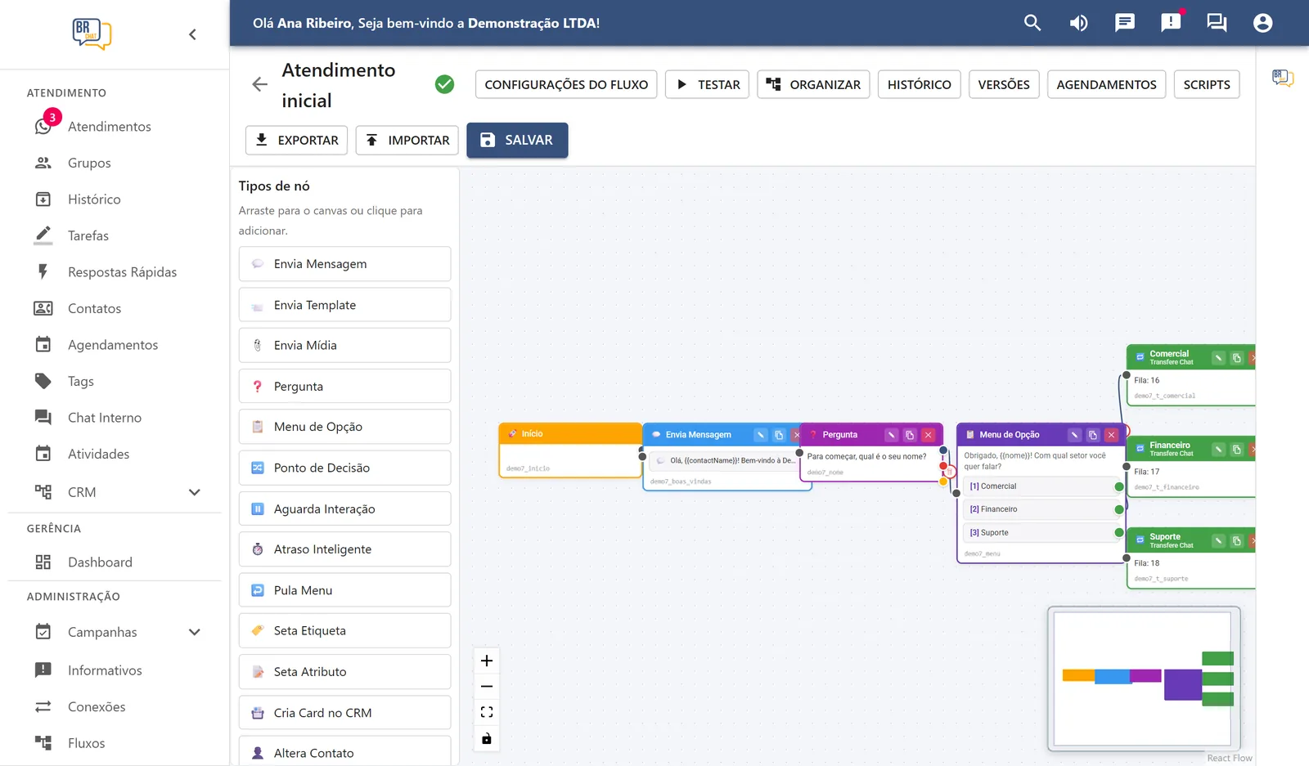Open the chat messages icon in header
The height and width of the screenshot is (766, 1309).
1125,23
